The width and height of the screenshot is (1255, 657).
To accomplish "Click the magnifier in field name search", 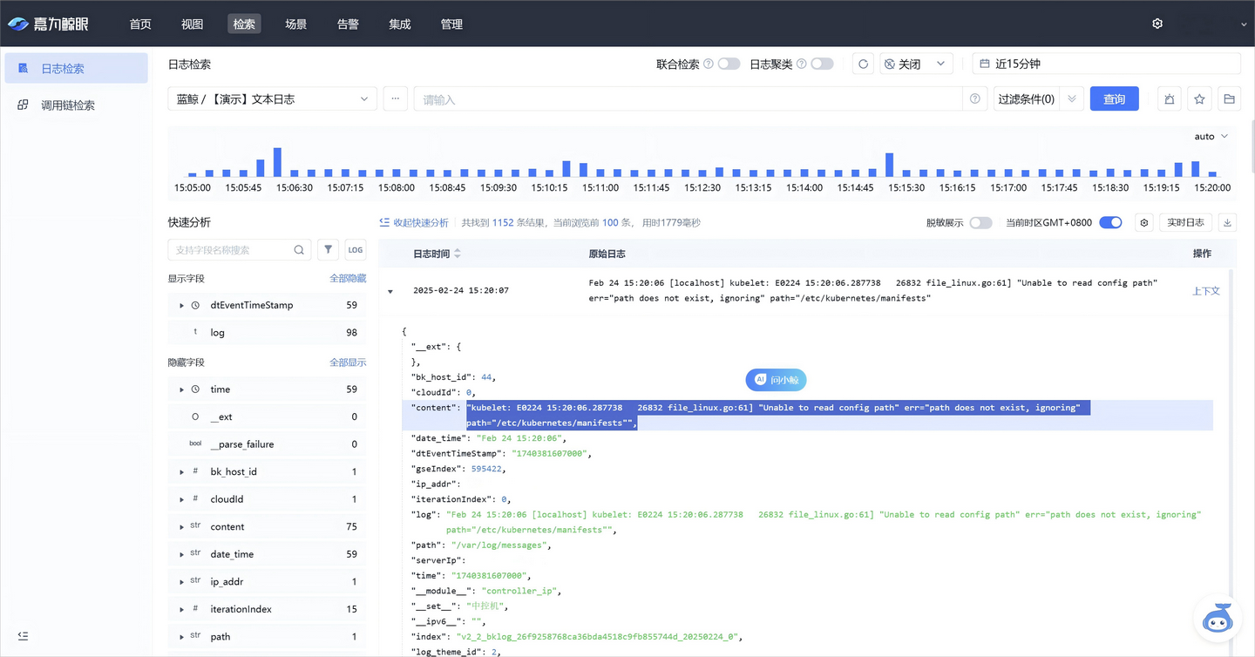I will pos(299,250).
